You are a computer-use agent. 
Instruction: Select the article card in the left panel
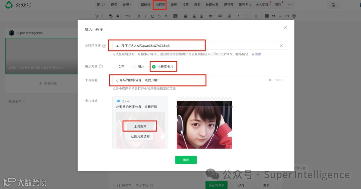point(42,56)
